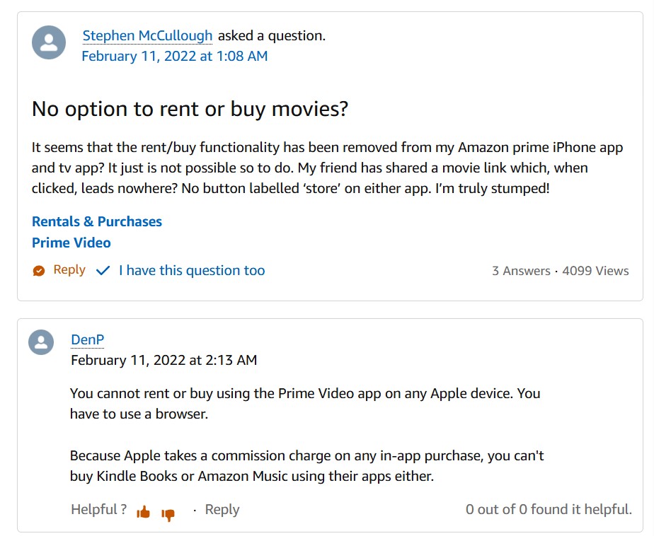Toggle 'I have this question too'

tap(191, 270)
